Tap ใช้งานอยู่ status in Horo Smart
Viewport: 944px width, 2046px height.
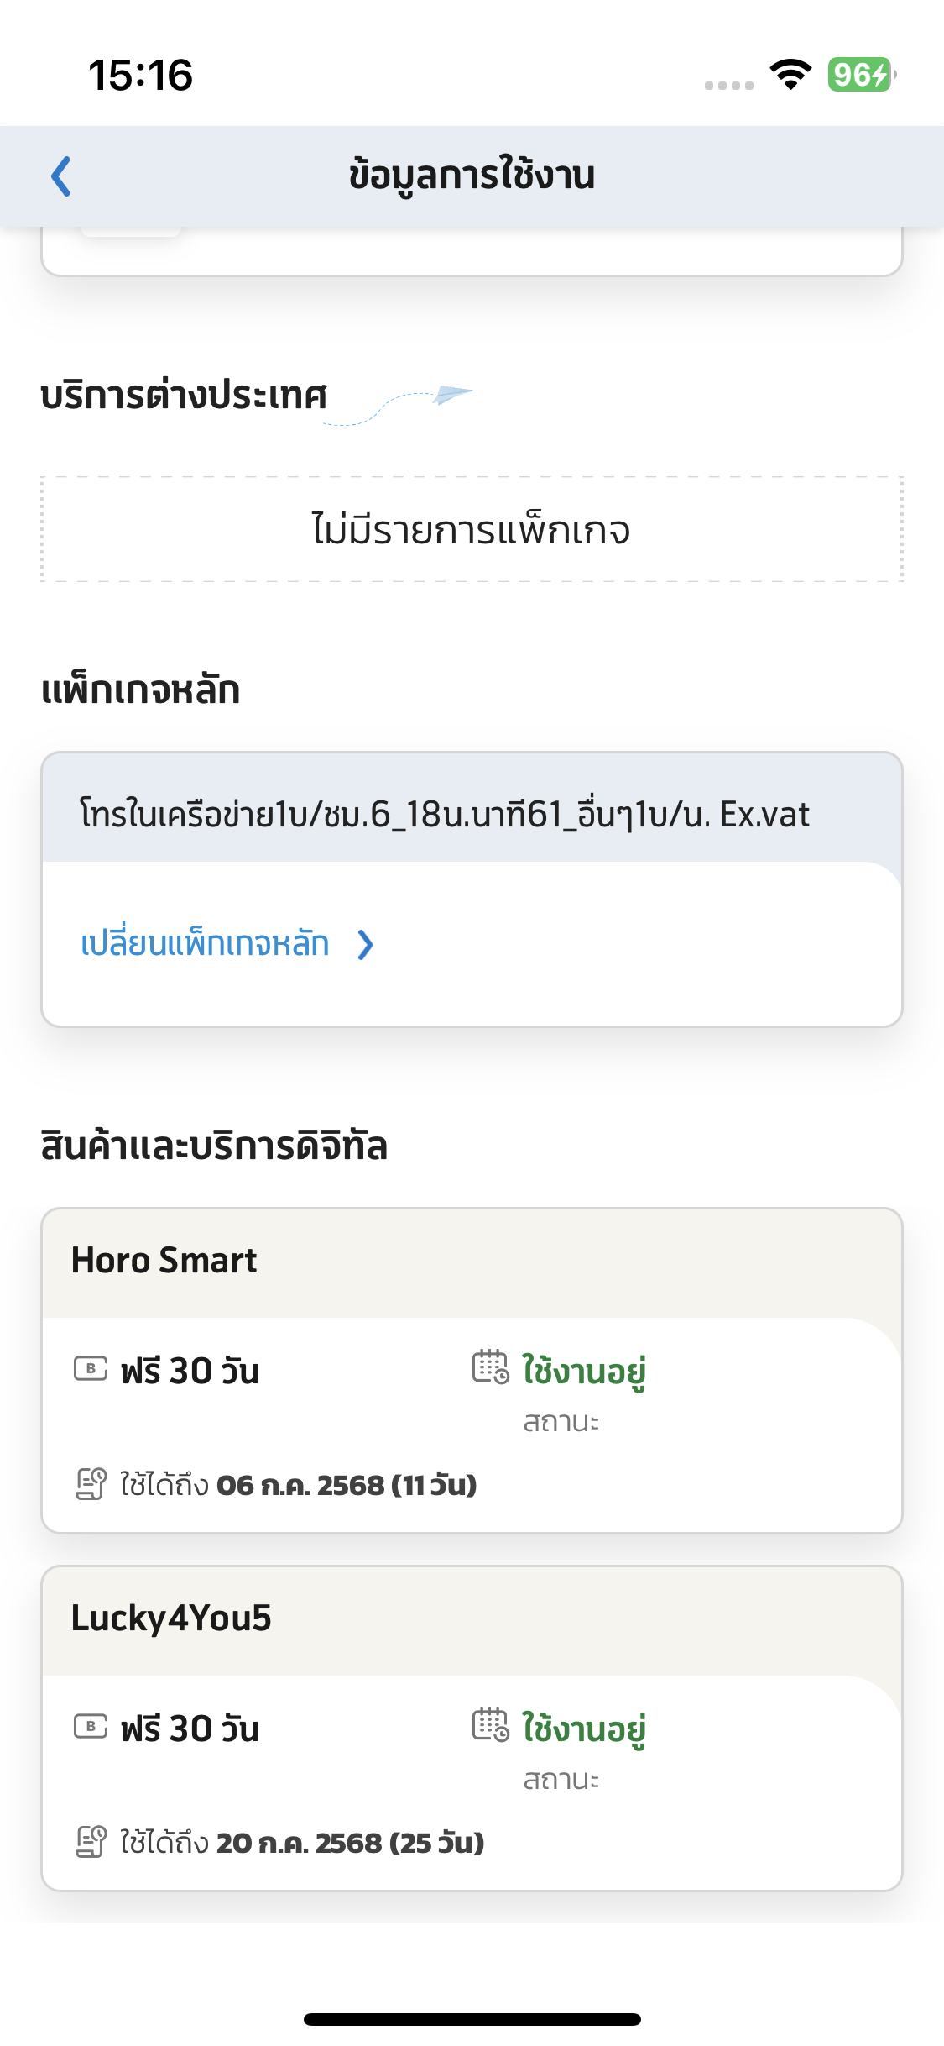(x=584, y=1372)
